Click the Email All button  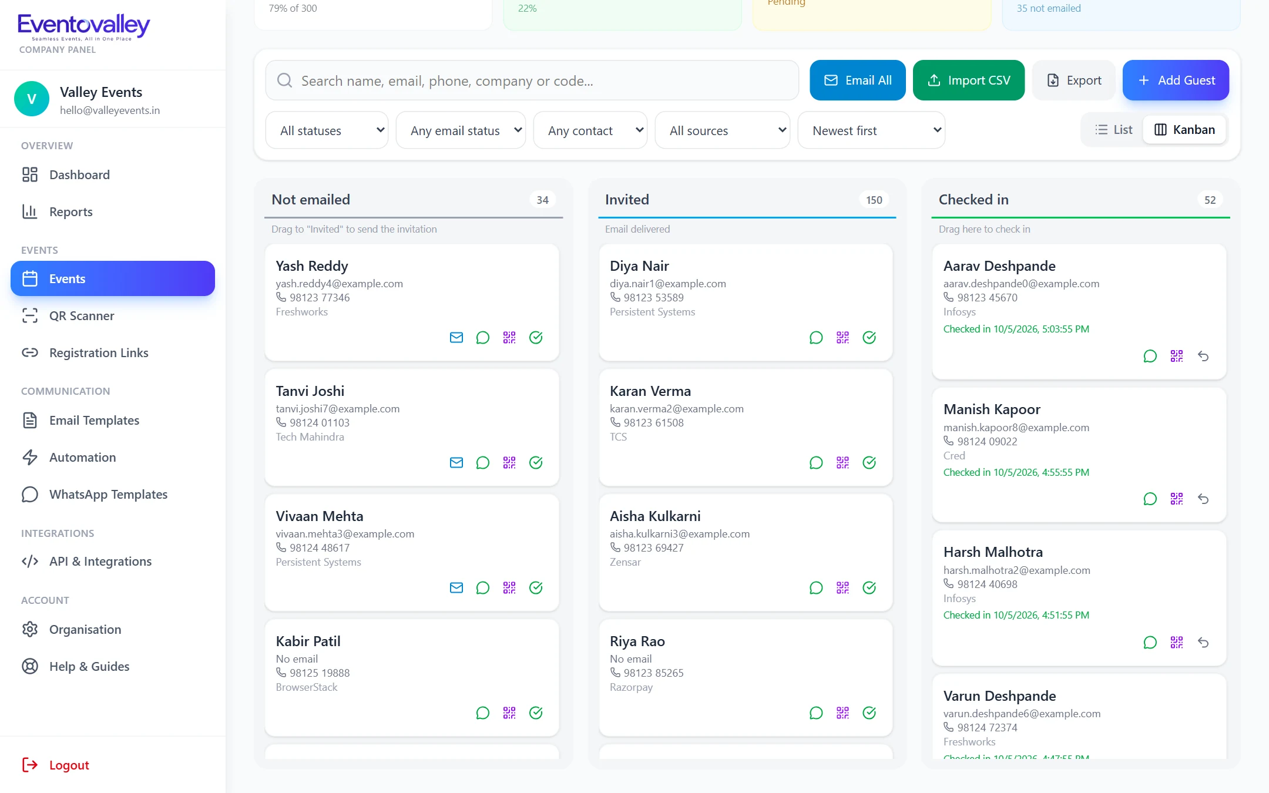coord(857,80)
